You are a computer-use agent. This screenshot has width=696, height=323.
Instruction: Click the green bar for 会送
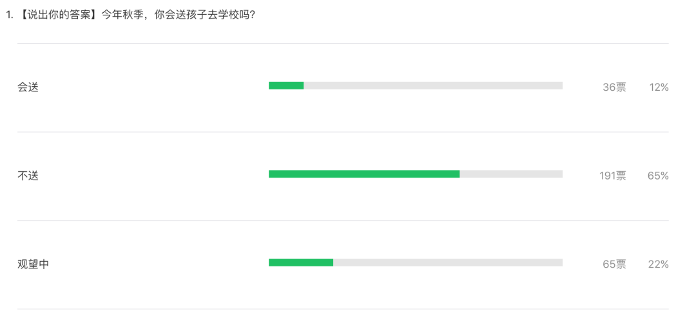click(286, 86)
